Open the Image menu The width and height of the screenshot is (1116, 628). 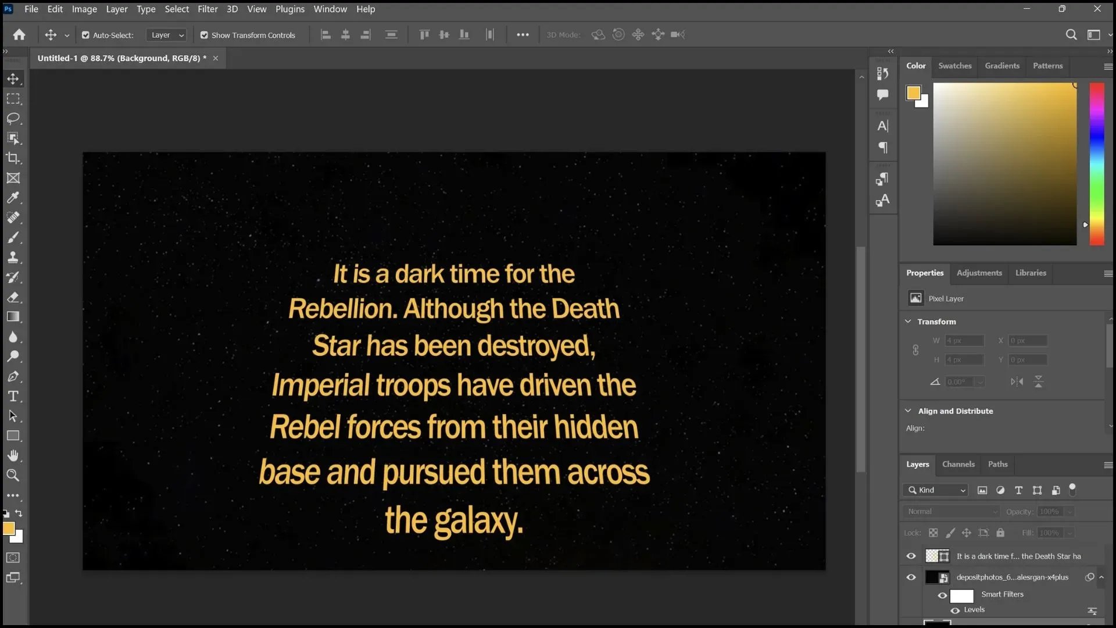click(84, 9)
